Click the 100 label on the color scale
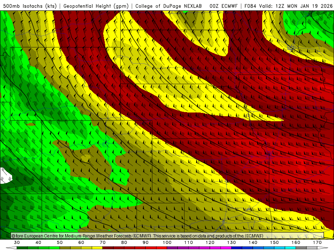The width and height of the screenshot is (334, 250). coord(167,242)
